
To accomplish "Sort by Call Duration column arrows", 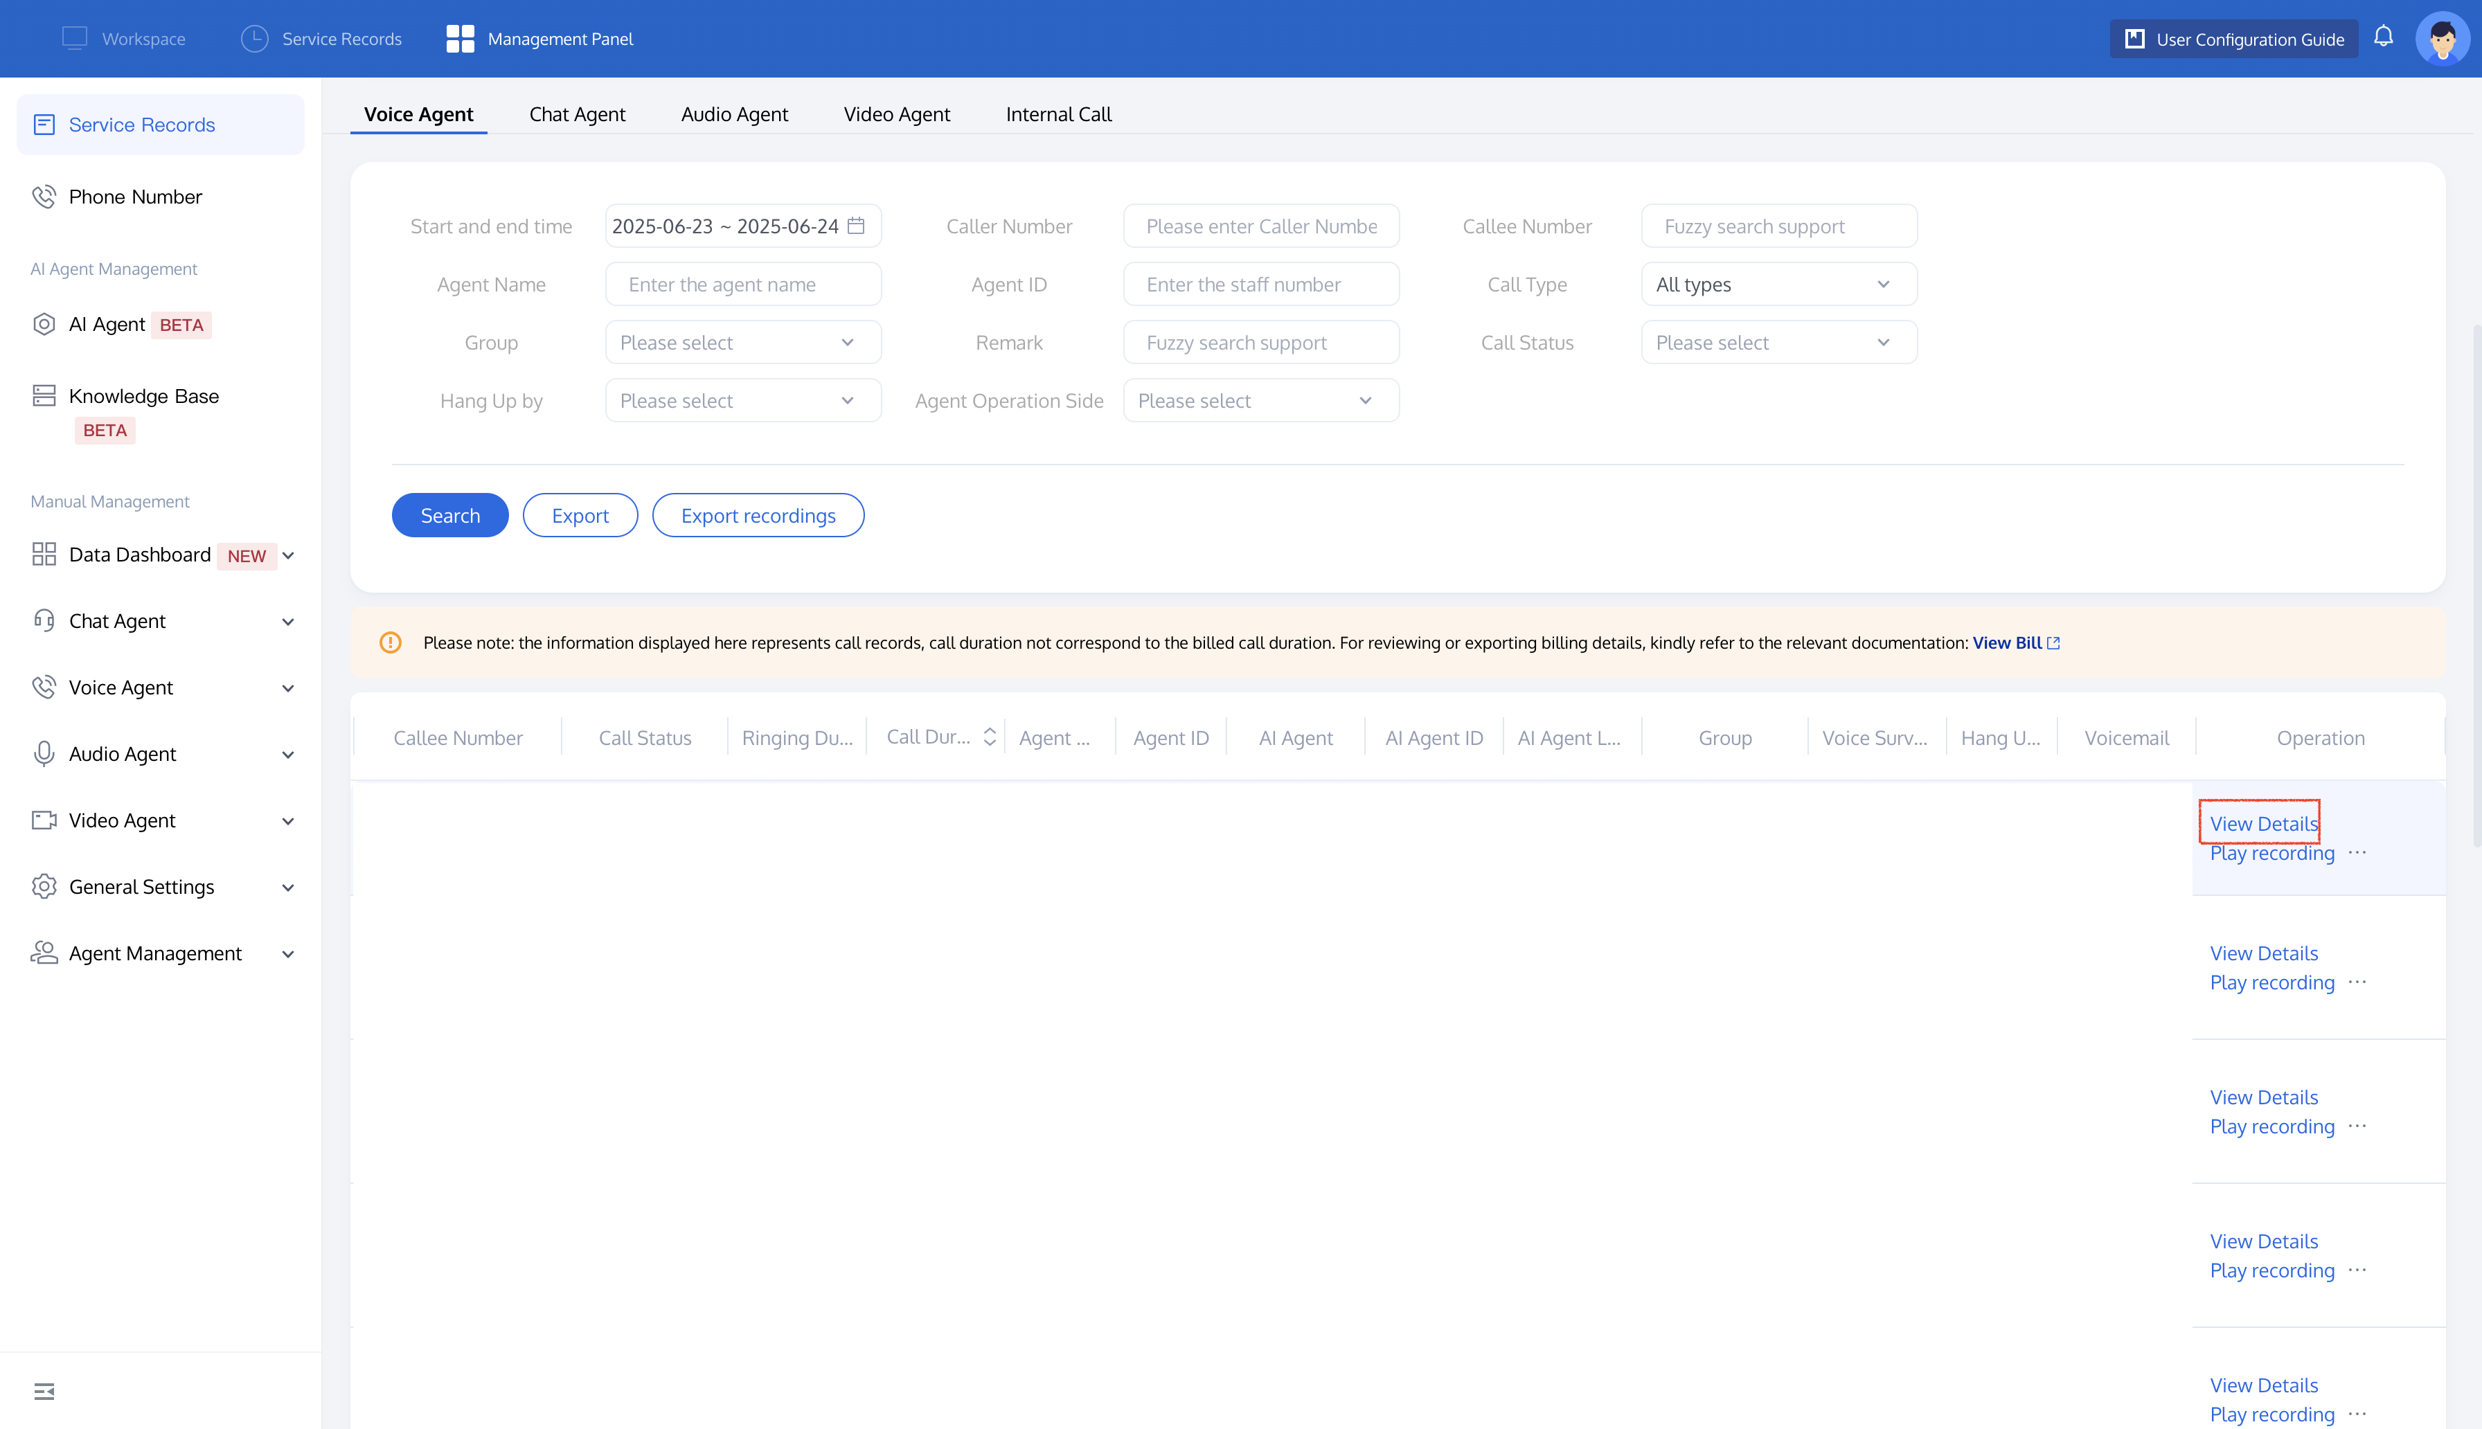I will pyautogui.click(x=989, y=737).
